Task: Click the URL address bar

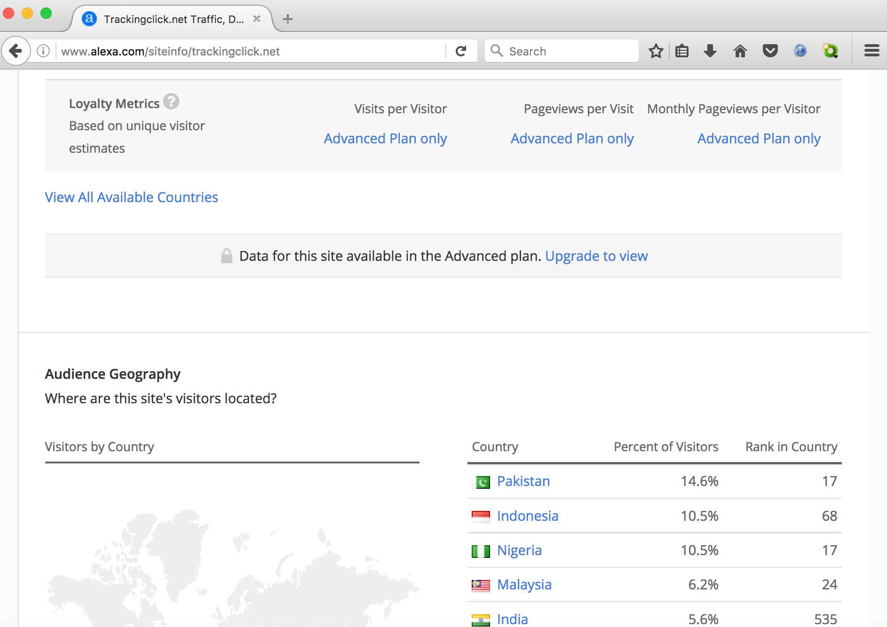Action: [x=249, y=51]
